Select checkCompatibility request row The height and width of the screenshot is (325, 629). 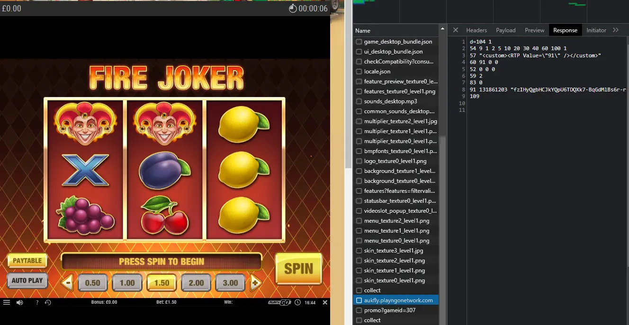coord(396,62)
